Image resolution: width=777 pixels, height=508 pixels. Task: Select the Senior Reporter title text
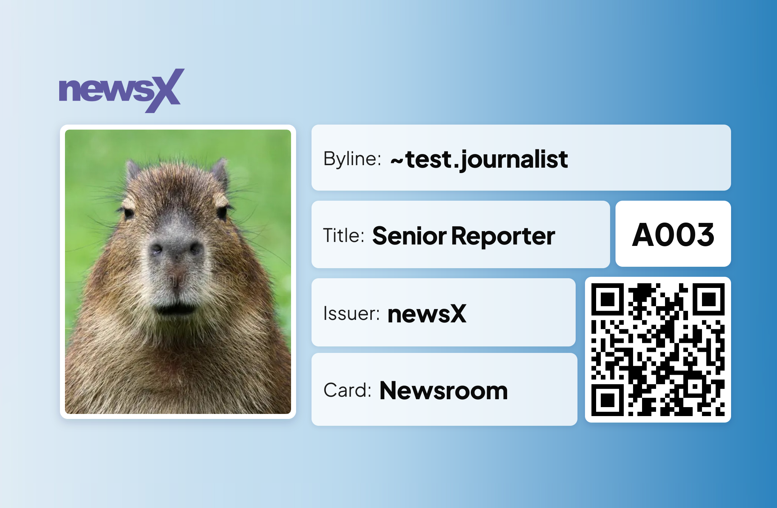(x=463, y=236)
